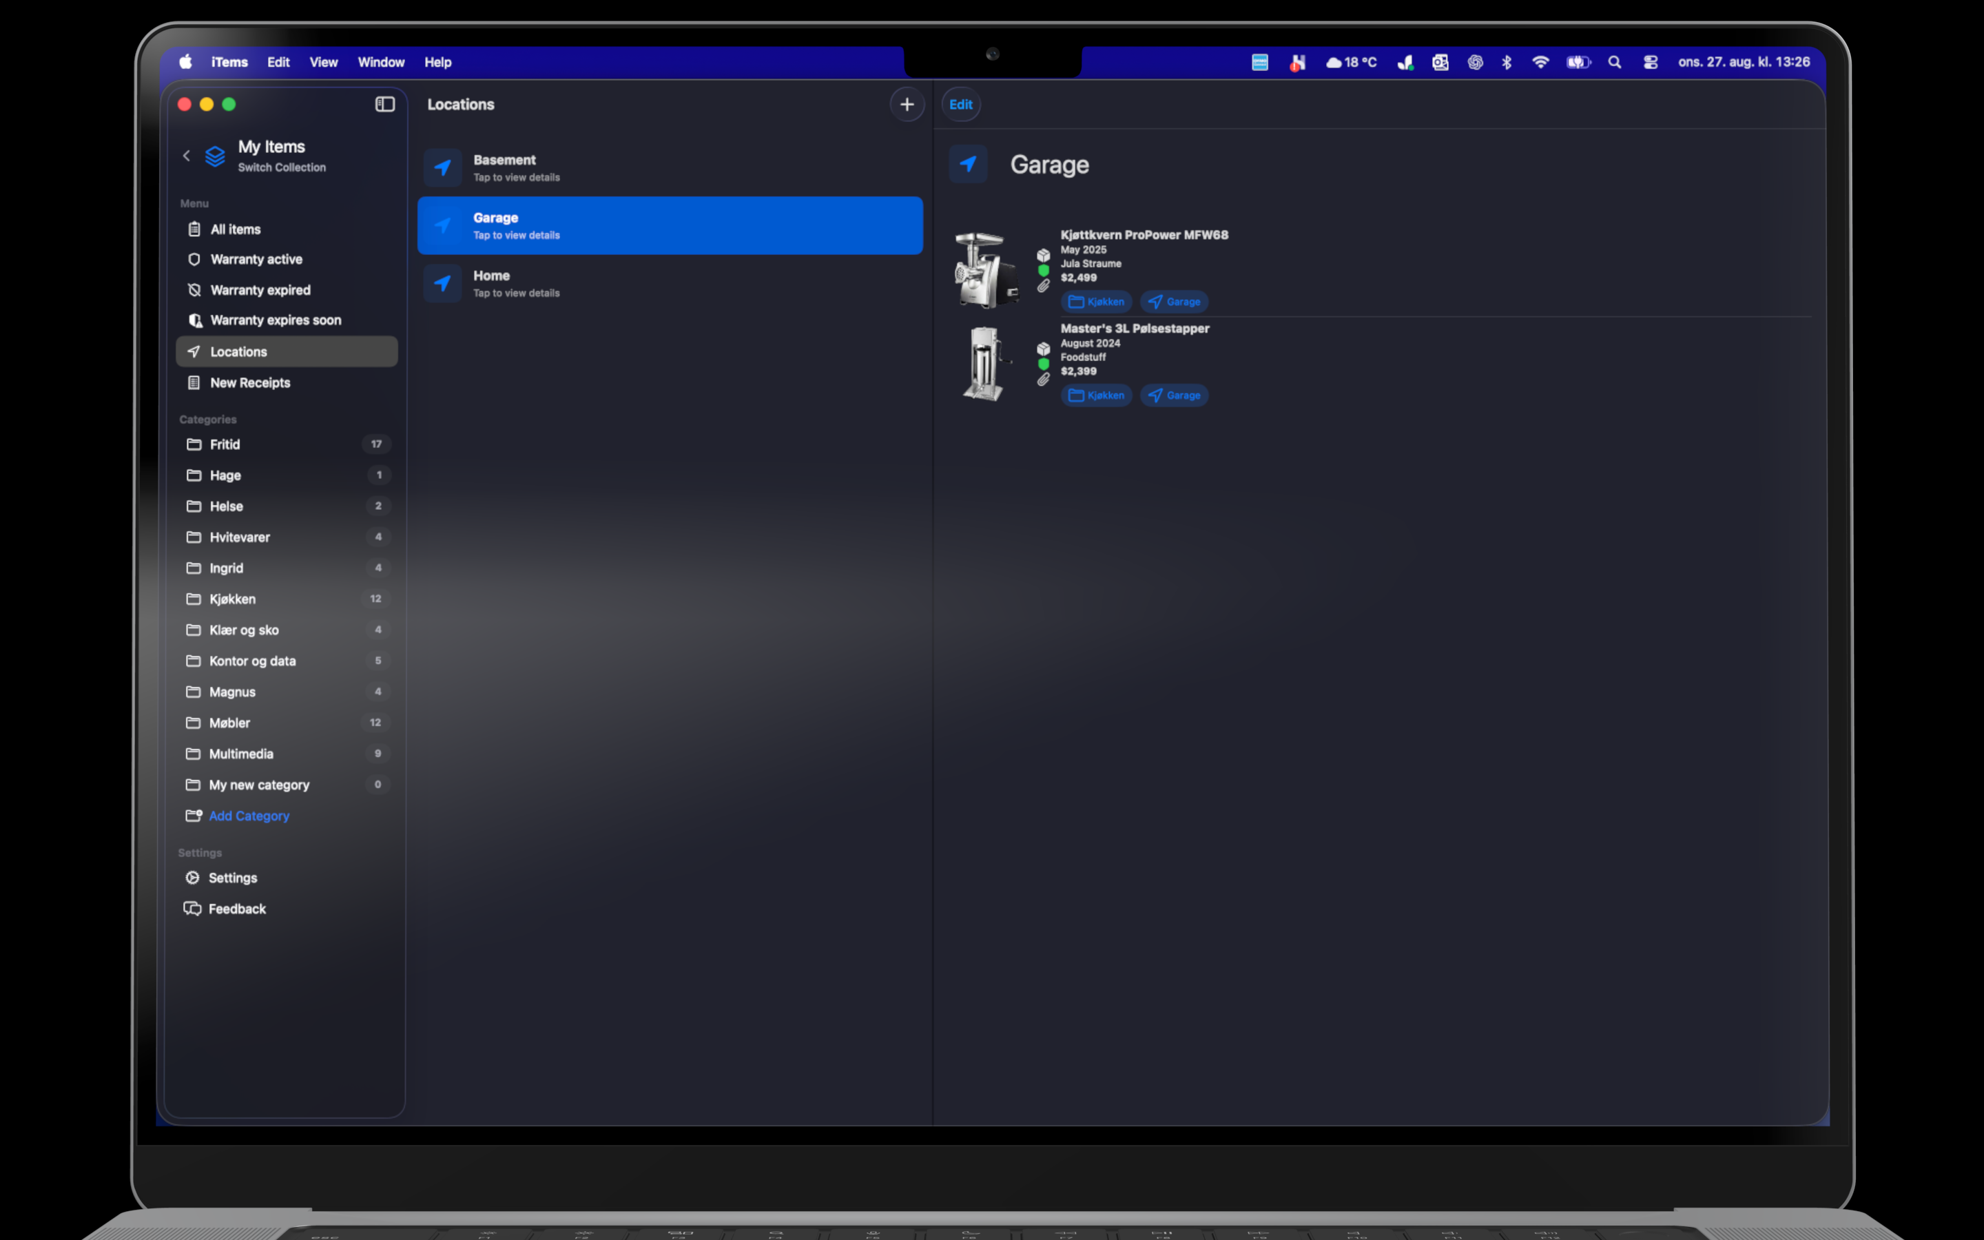Screen dimensions: 1984x1240
Task: Open the Ingrid category
Action: [x=286, y=568]
